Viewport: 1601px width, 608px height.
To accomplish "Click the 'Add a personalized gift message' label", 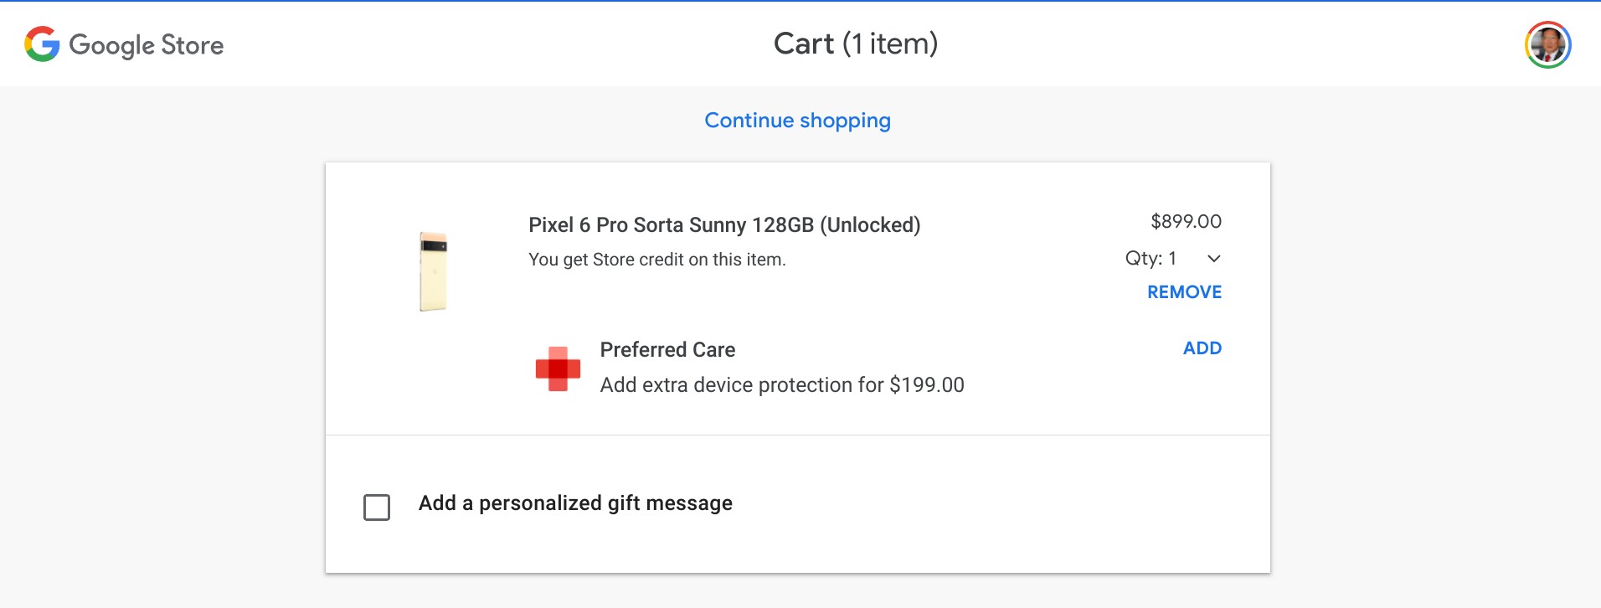I will click(x=575, y=503).
